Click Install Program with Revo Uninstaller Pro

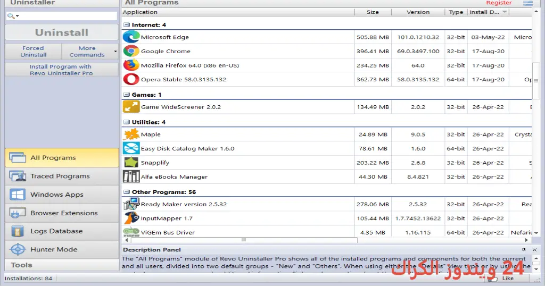pyautogui.click(x=62, y=70)
